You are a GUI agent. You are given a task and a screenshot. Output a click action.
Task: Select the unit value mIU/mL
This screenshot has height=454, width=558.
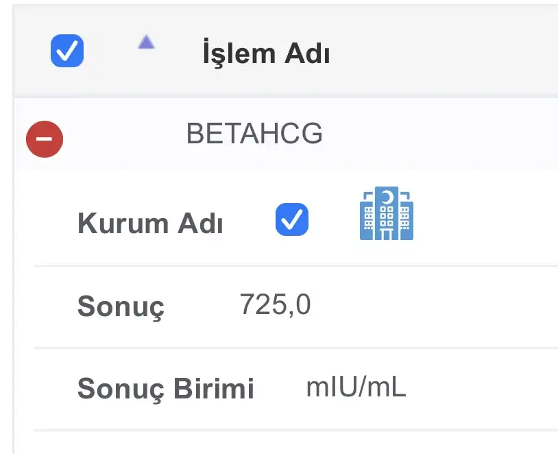coord(356,387)
